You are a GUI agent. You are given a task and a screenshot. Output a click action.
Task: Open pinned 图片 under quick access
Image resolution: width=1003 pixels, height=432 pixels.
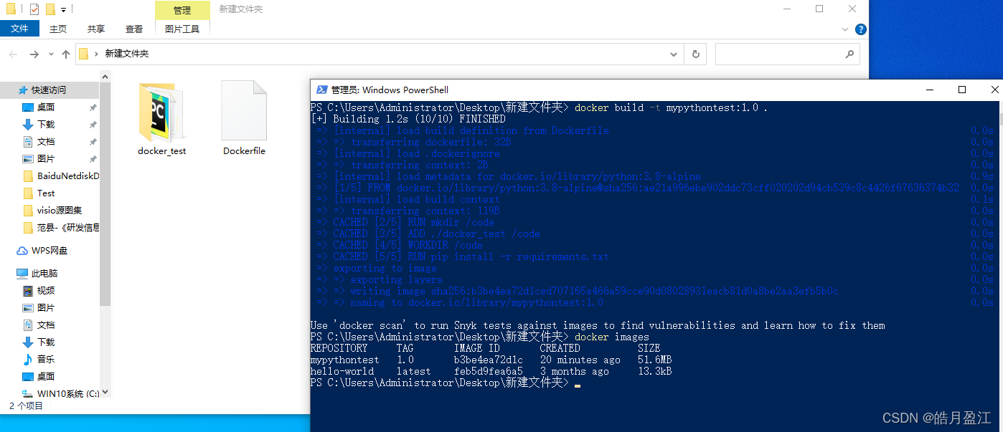click(x=46, y=159)
